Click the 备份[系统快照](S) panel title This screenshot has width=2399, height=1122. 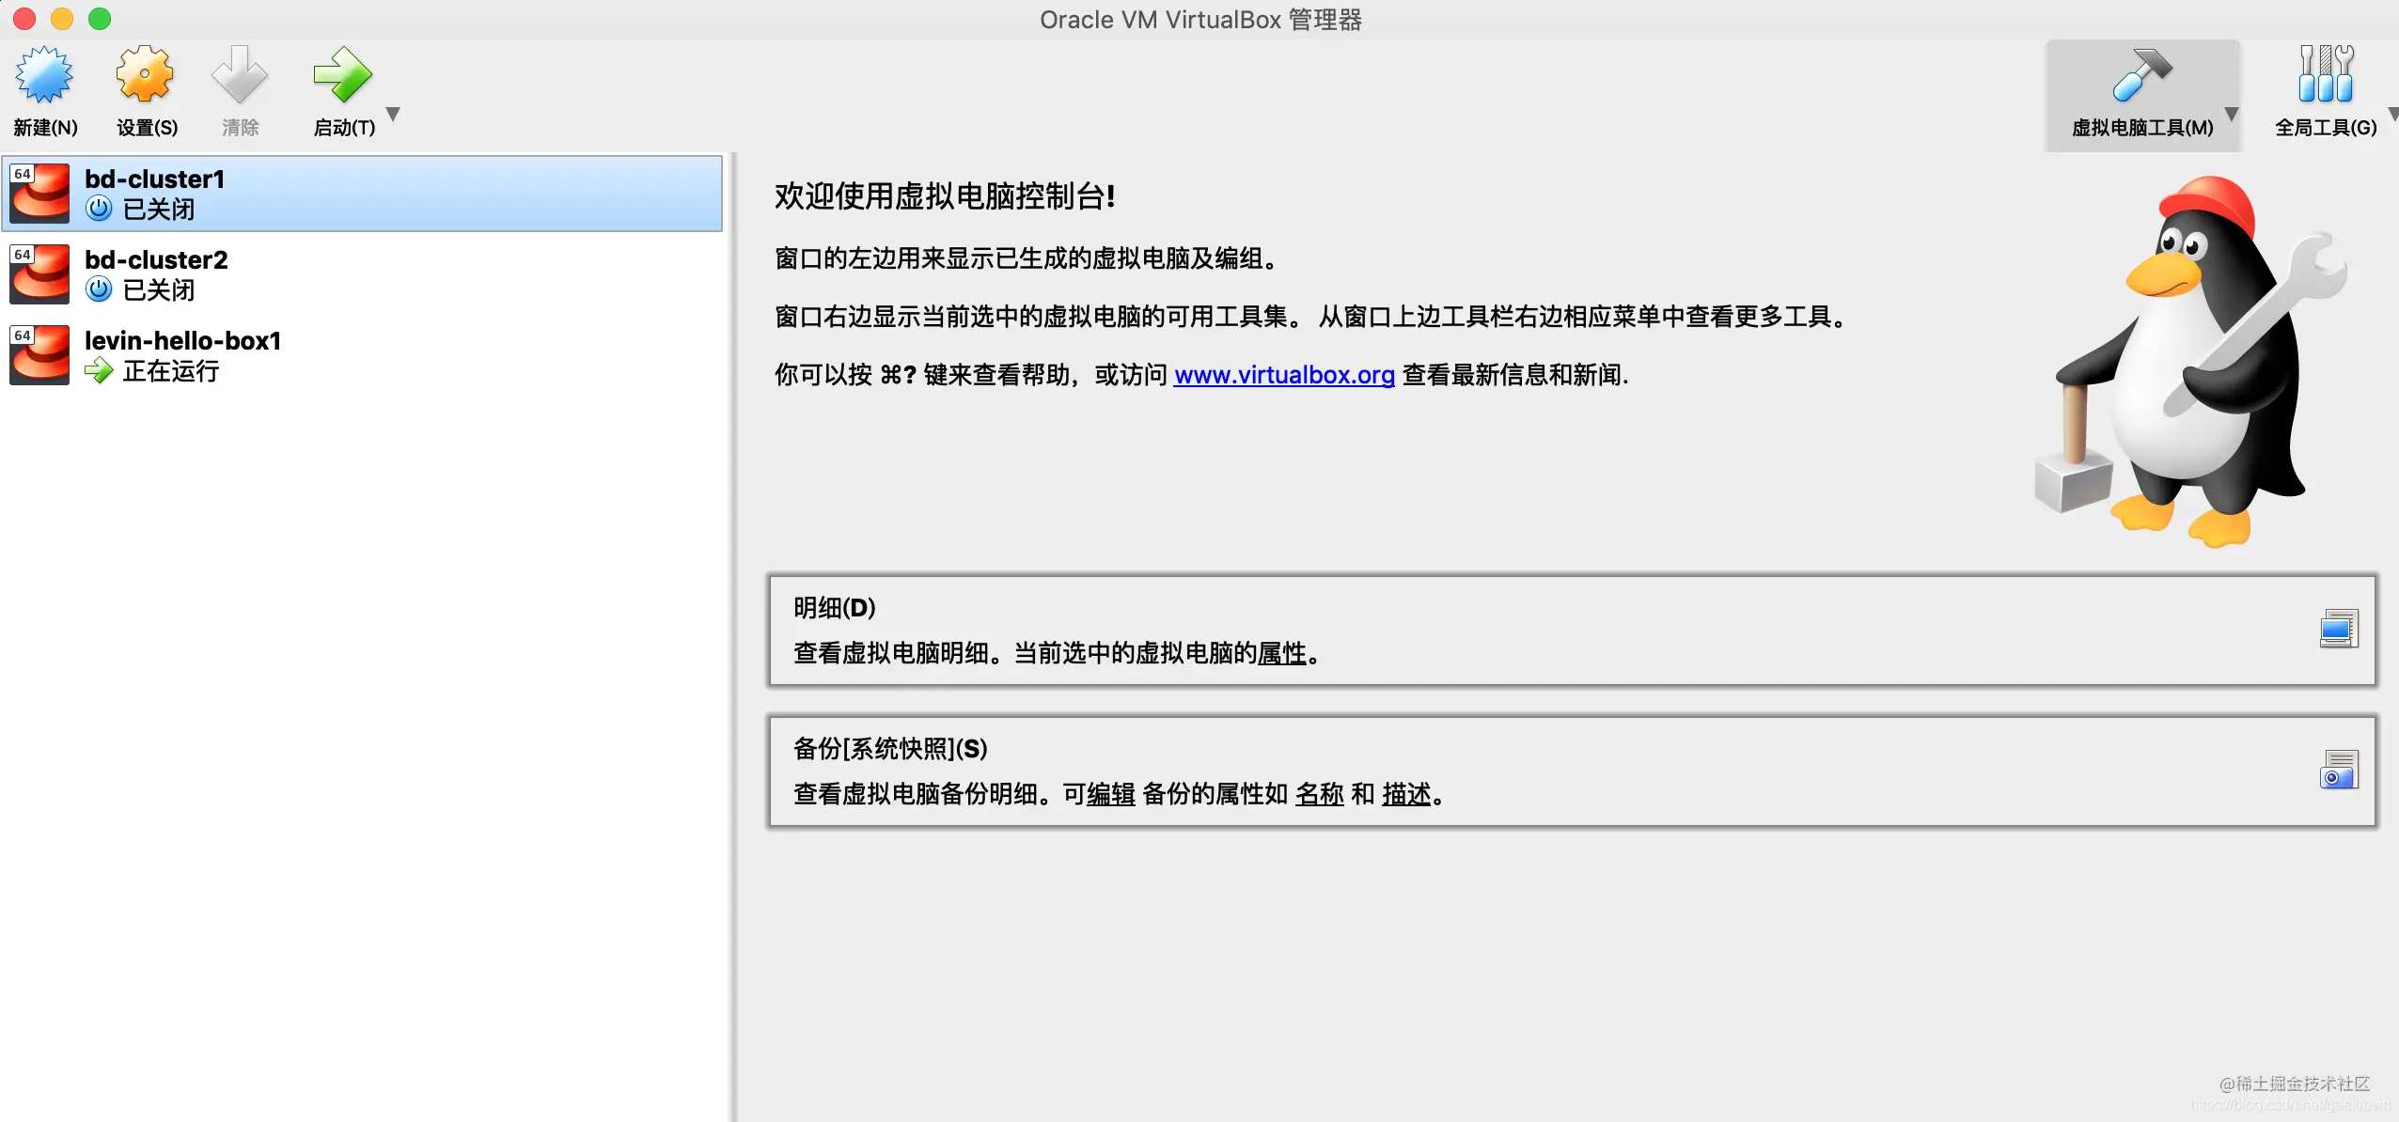(891, 749)
